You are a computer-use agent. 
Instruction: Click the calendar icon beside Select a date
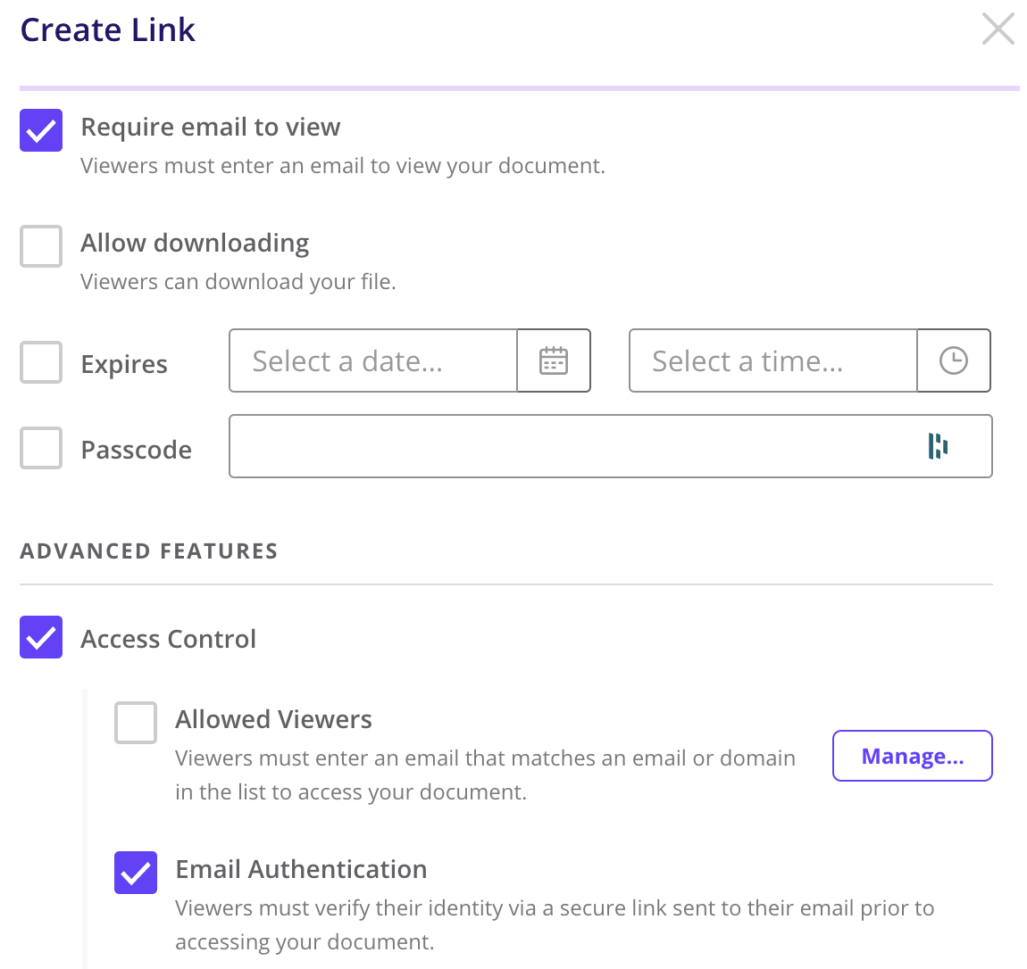(553, 360)
